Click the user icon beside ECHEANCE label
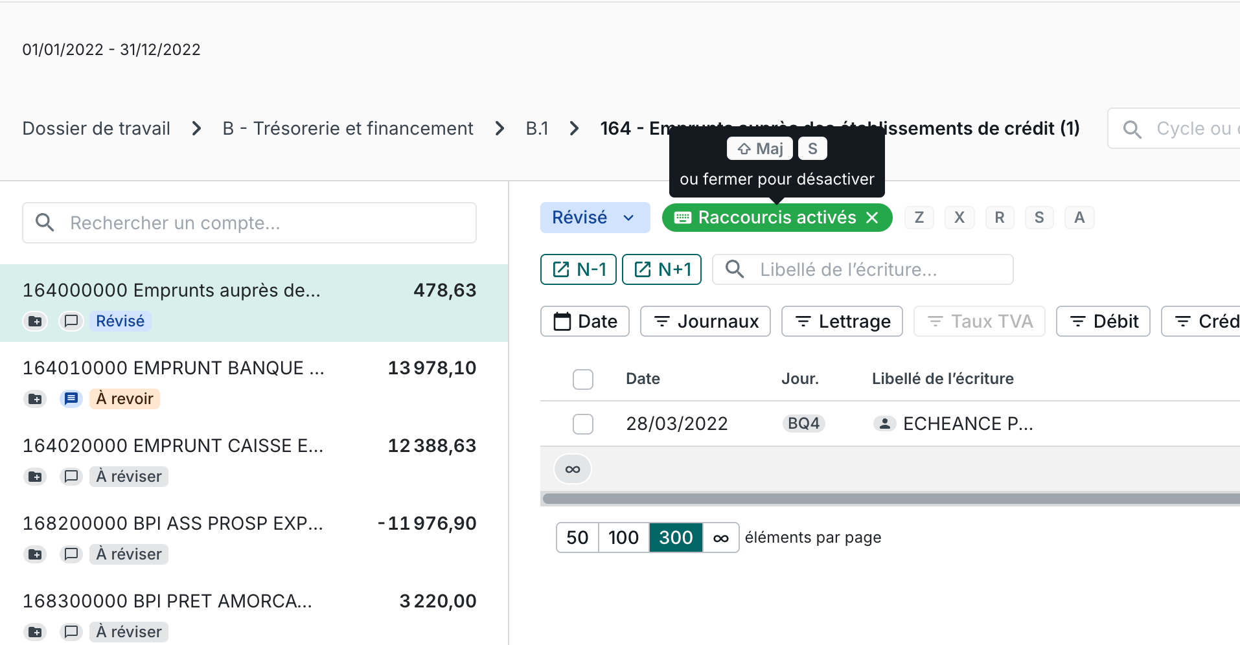This screenshot has width=1240, height=645. [x=884, y=424]
